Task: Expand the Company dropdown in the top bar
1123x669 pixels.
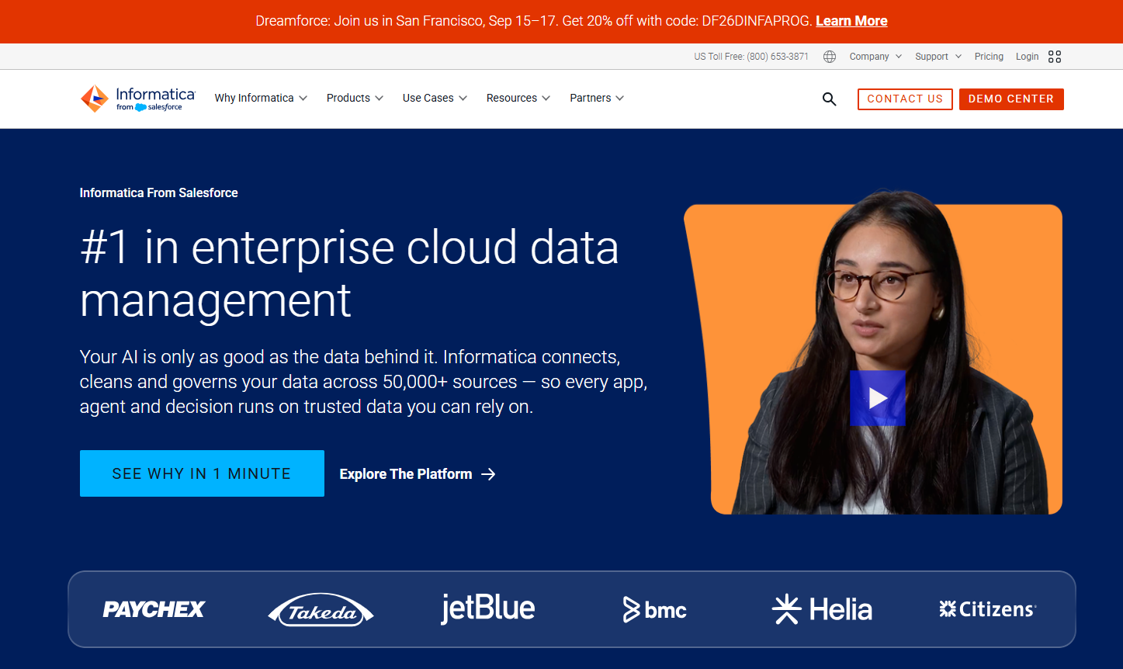Action: [x=875, y=57]
